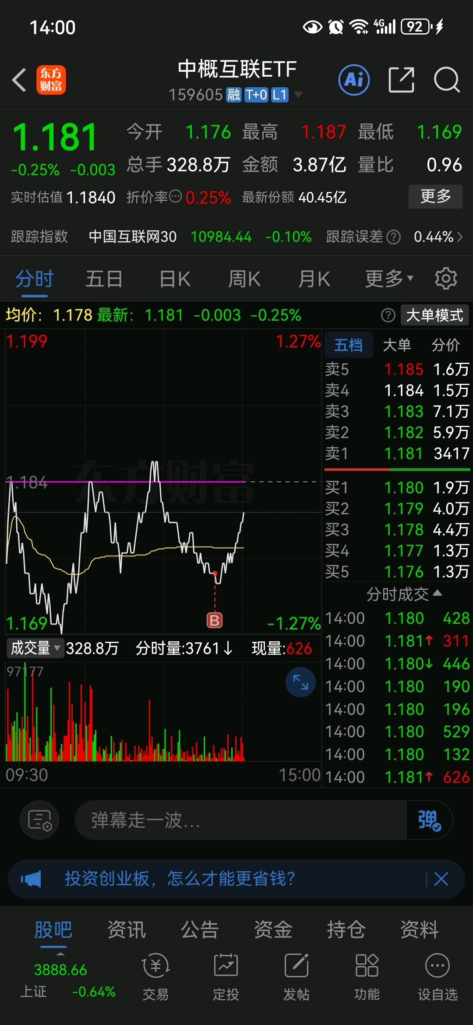Open the 资料 tab

[419, 929]
